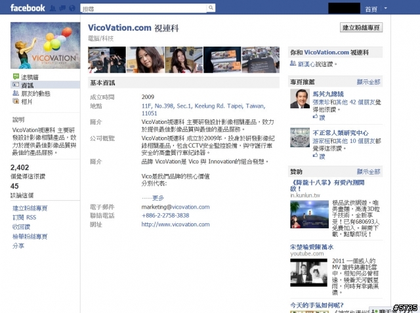Open third photo thumbnail of woman in white

tap(184, 60)
